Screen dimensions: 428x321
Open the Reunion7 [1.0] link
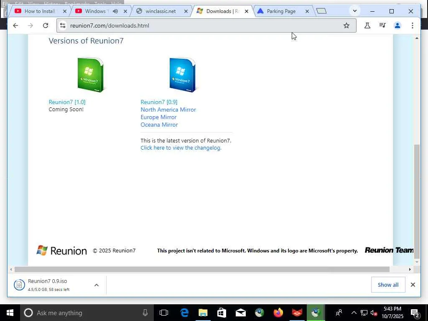(x=67, y=102)
